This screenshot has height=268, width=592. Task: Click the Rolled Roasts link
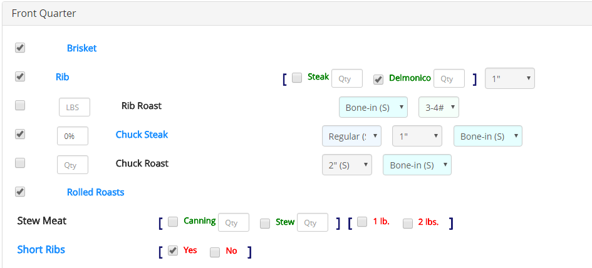tap(95, 192)
